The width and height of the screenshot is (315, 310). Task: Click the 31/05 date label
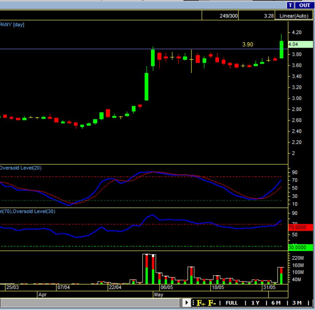269,287
